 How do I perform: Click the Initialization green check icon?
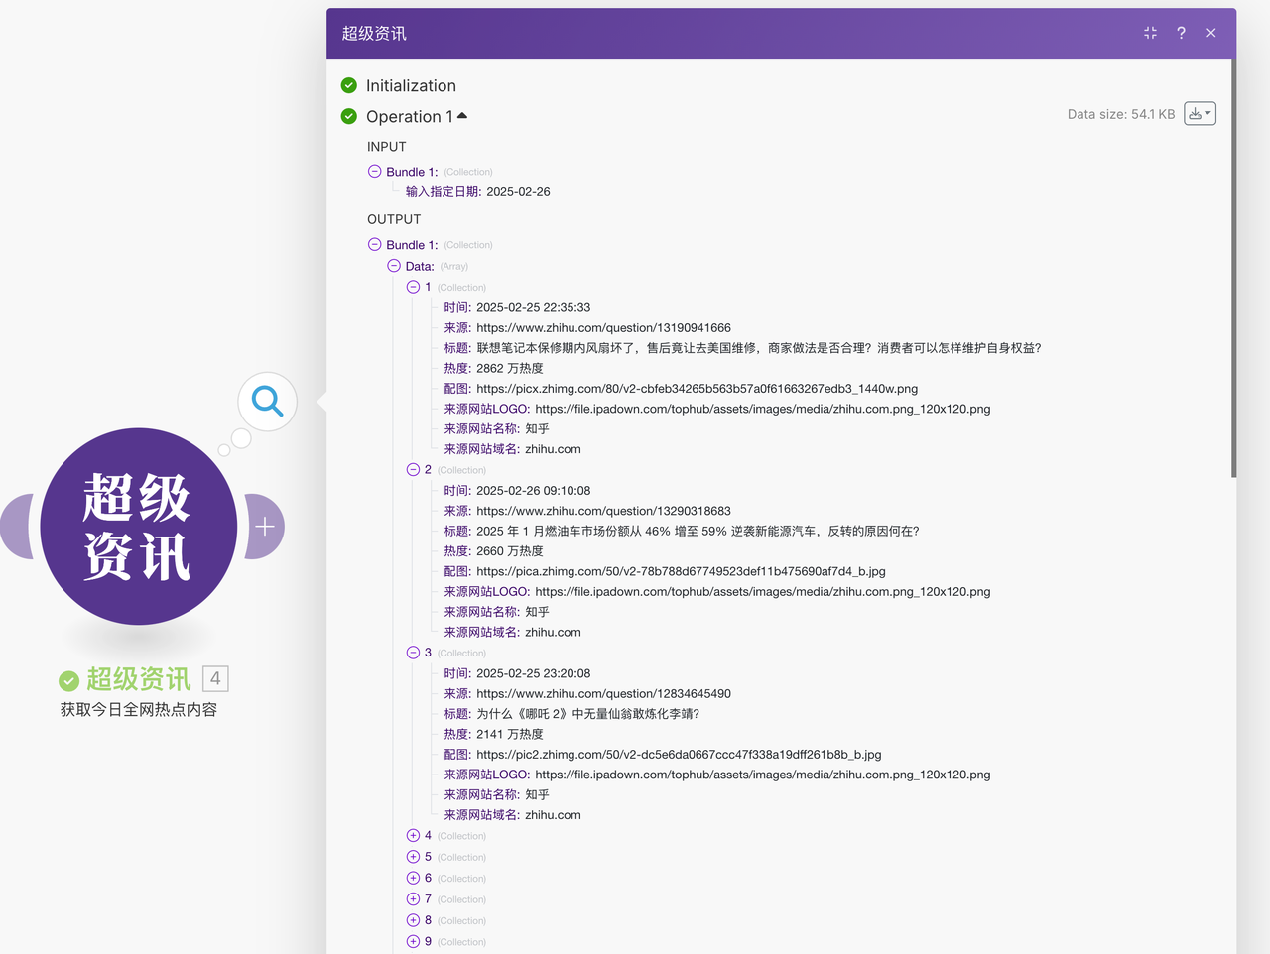coord(349,86)
